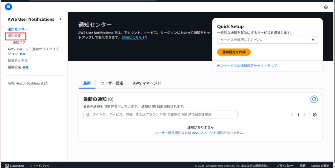Open the pagination settings gear
Image resolution: width=335 pixels, height=168 pixels.
(314, 115)
